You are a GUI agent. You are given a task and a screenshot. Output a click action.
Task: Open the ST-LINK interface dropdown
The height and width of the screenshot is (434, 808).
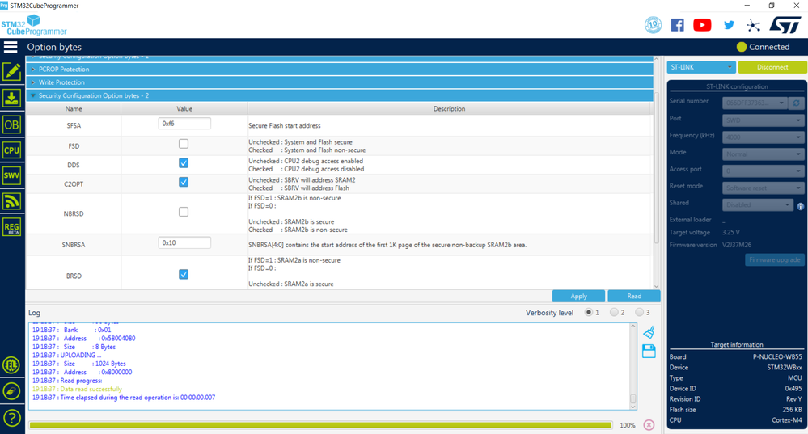click(x=701, y=67)
